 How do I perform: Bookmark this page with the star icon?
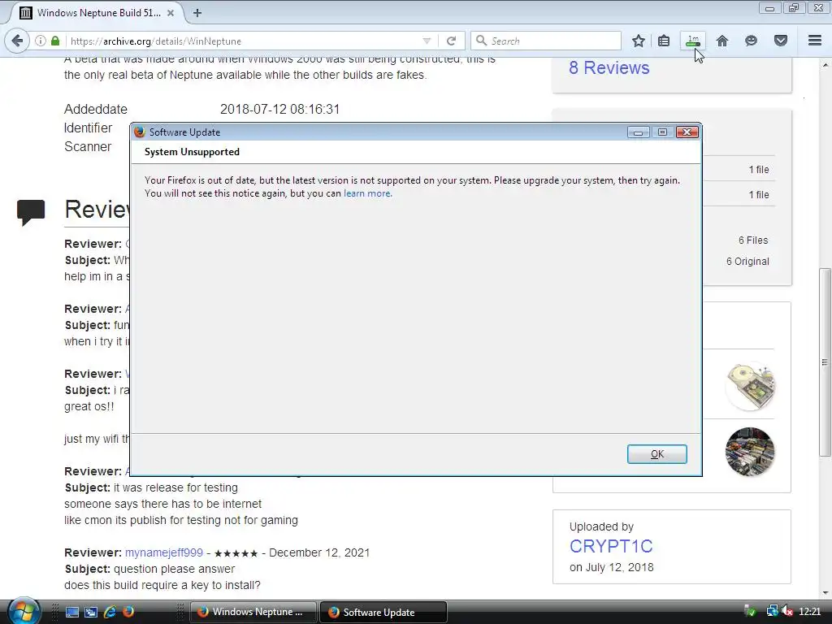point(639,41)
